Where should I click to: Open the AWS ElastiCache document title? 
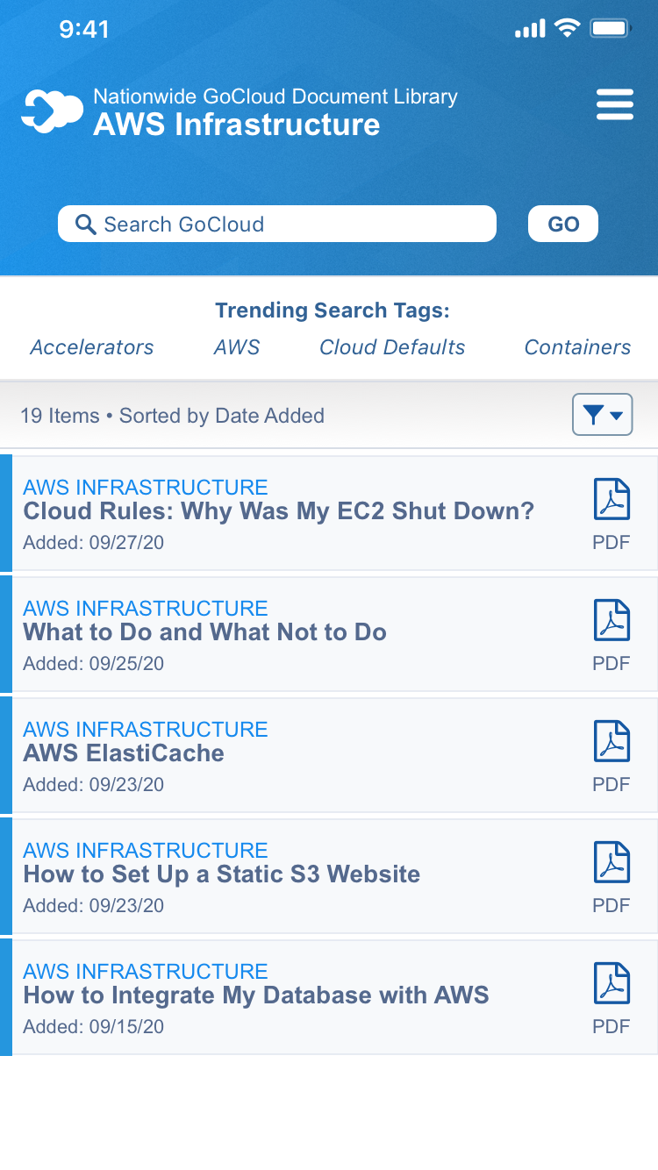point(124,753)
